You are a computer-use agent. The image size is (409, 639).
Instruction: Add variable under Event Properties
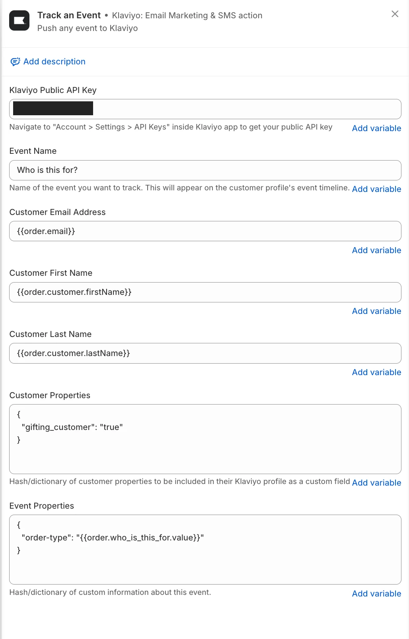pos(376,594)
